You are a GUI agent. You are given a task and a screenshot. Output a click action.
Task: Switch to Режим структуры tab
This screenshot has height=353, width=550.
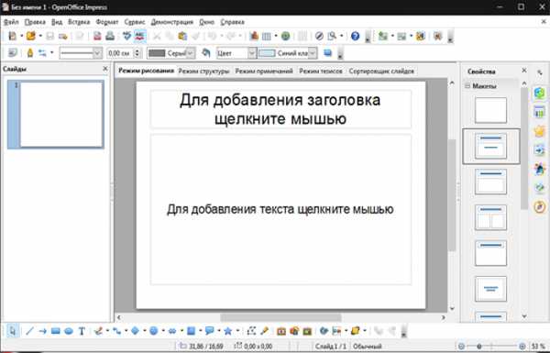pyautogui.click(x=203, y=72)
